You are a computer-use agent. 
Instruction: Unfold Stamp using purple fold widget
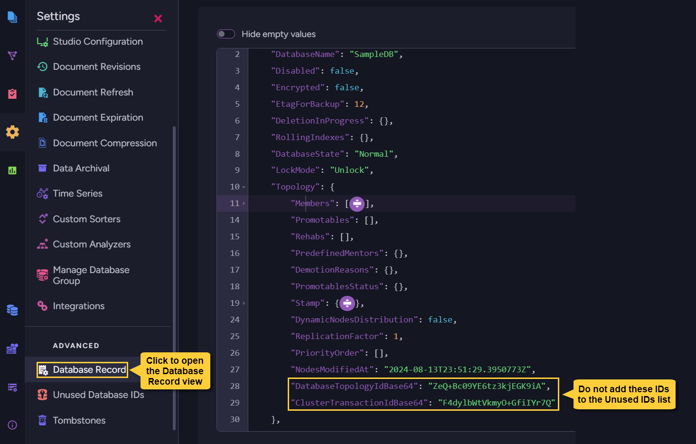click(348, 303)
